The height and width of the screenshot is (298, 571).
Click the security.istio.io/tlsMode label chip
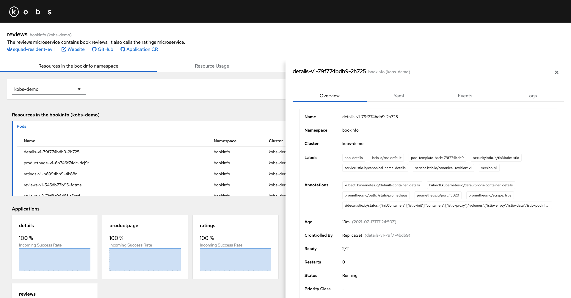point(496,158)
